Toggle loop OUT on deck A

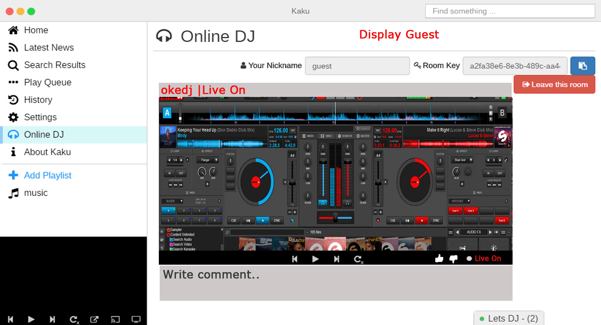click(181, 173)
